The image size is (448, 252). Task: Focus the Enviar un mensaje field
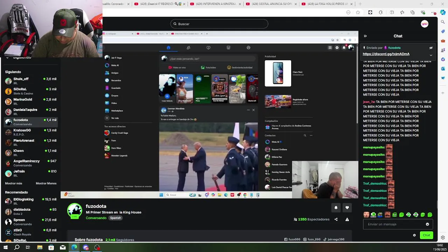[398, 224]
